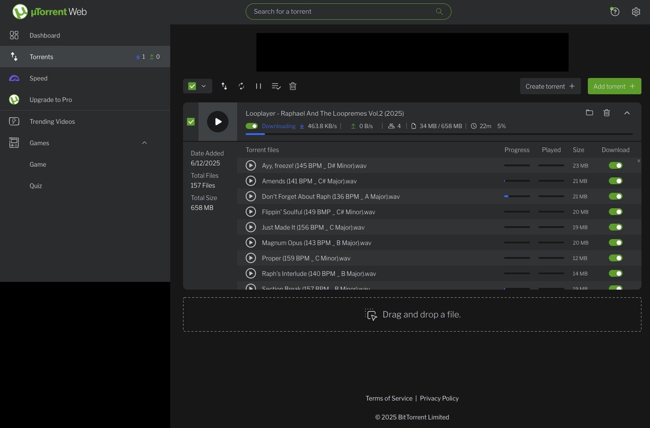
Task: Toggle the select-all torrents checkbox
Action: 192,86
